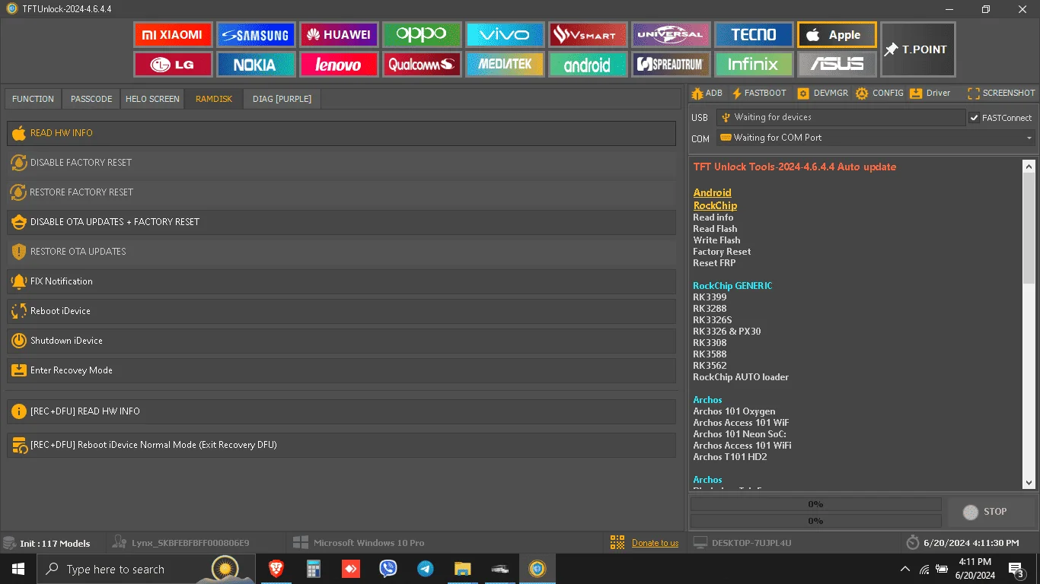Viewport: 1040px width, 584px height.
Task: Open the Vivo brand module
Action: [x=505, y=35]
